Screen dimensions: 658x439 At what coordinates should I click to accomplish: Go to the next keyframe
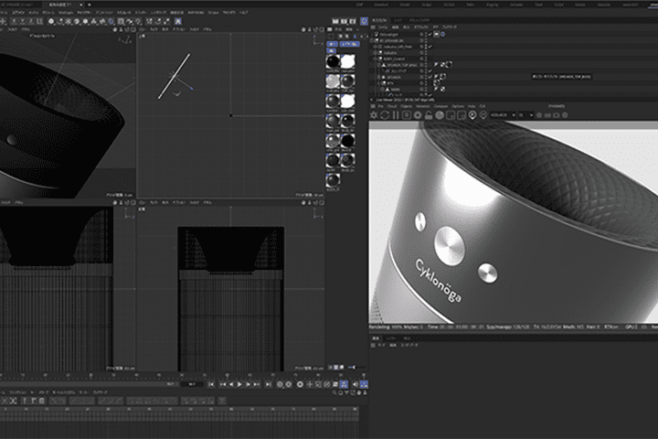(x=257, y=384)
